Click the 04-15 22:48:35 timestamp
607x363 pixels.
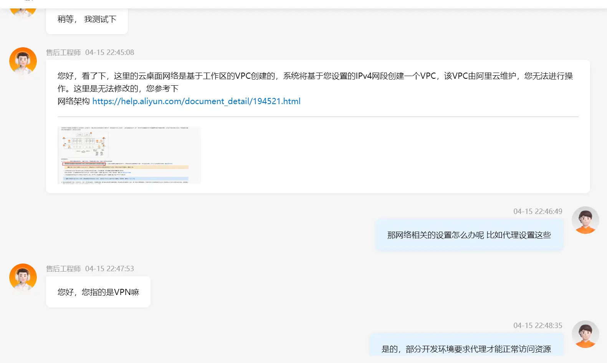point(538,326)
